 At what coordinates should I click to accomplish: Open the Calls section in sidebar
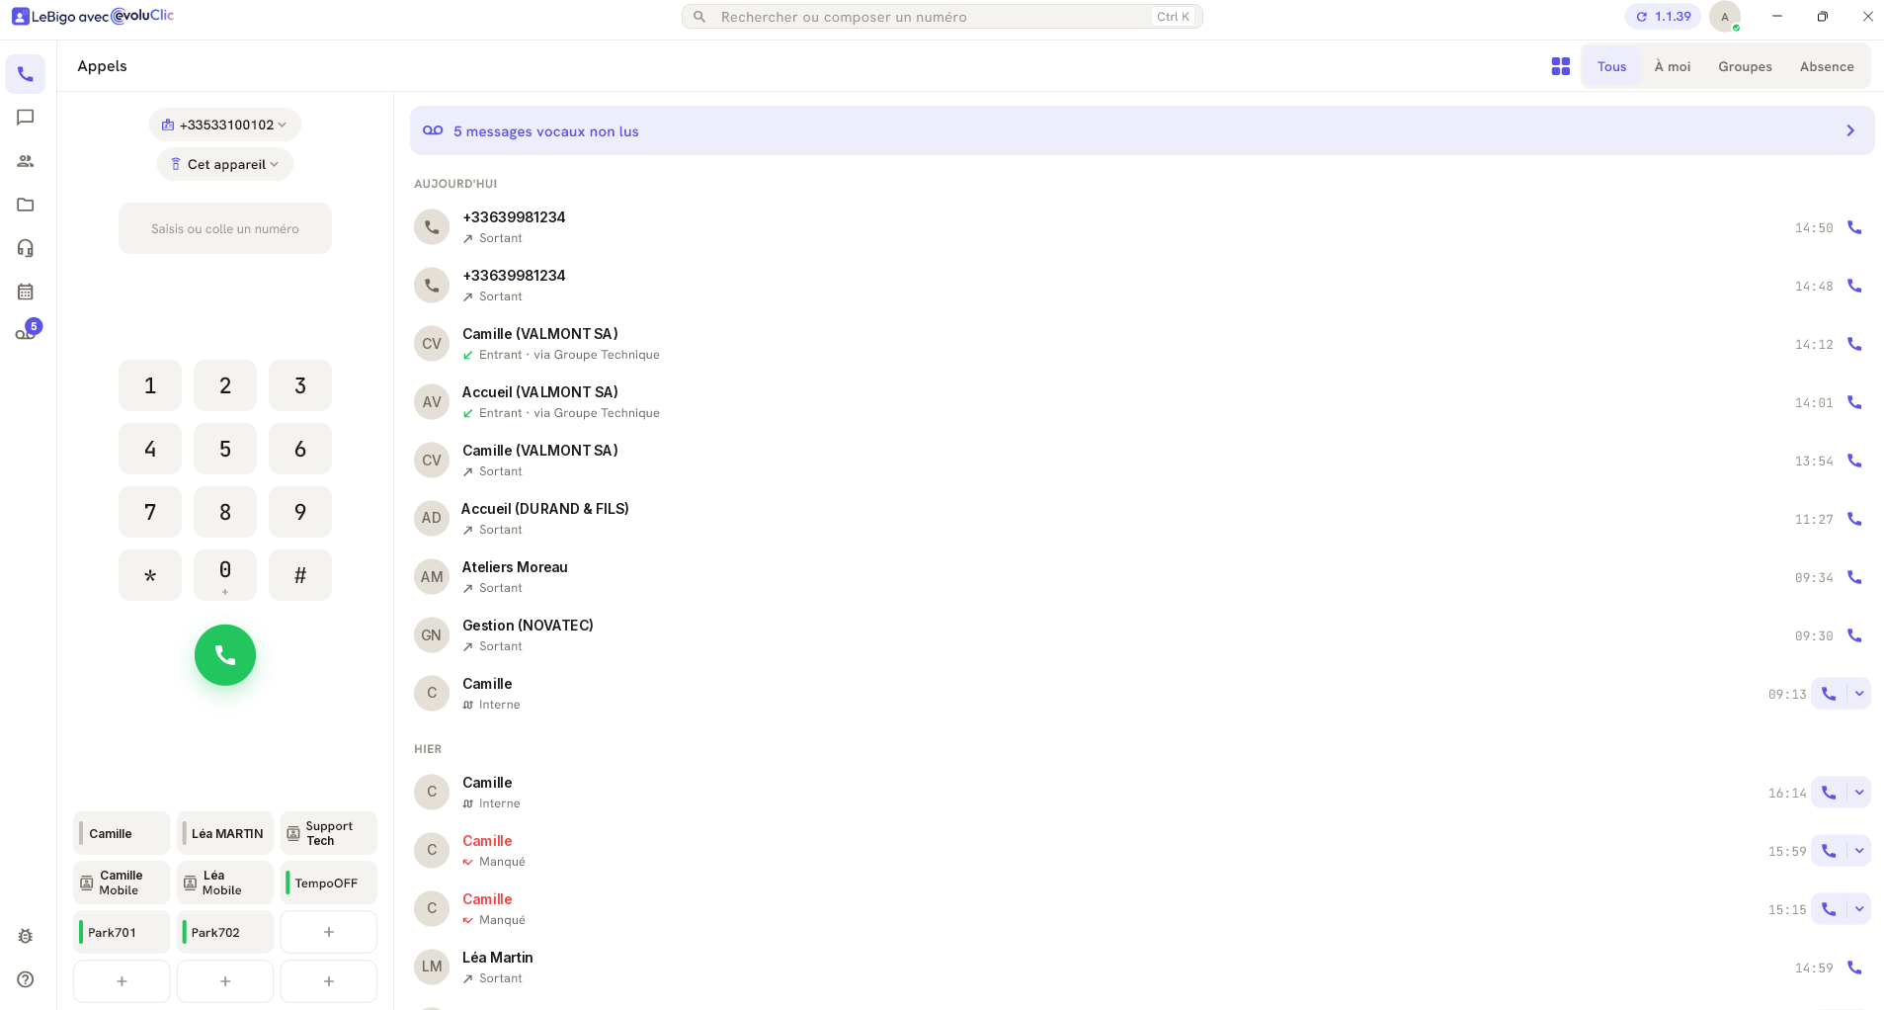click(26, 74)
